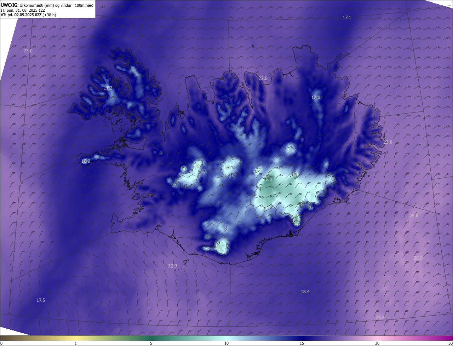Click the 25.6 value label
Screen dimensions: 453x346
[414, 215]
